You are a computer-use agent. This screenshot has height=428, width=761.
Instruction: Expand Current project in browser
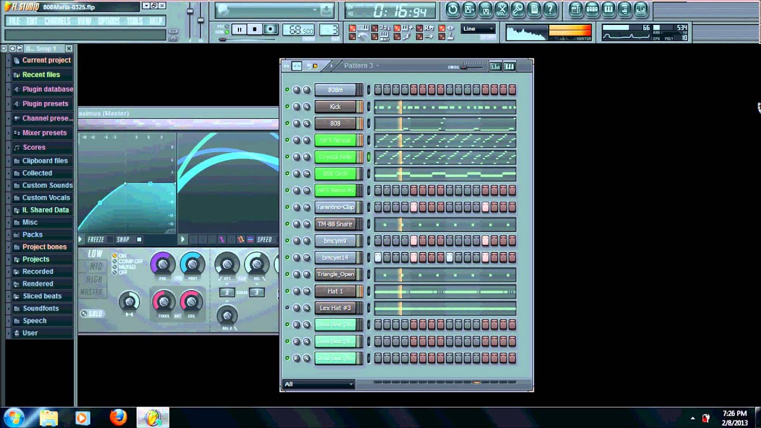(x=42, y=60)
